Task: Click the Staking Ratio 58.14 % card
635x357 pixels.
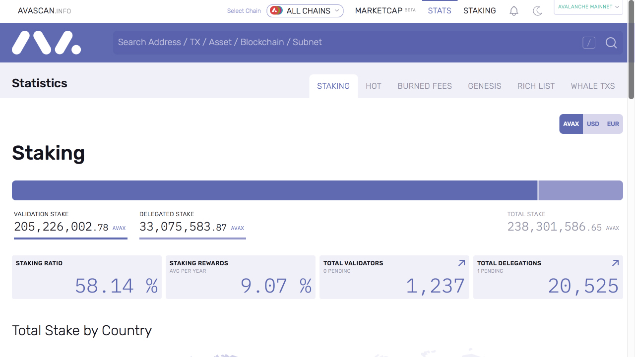Action: [87, 277]
